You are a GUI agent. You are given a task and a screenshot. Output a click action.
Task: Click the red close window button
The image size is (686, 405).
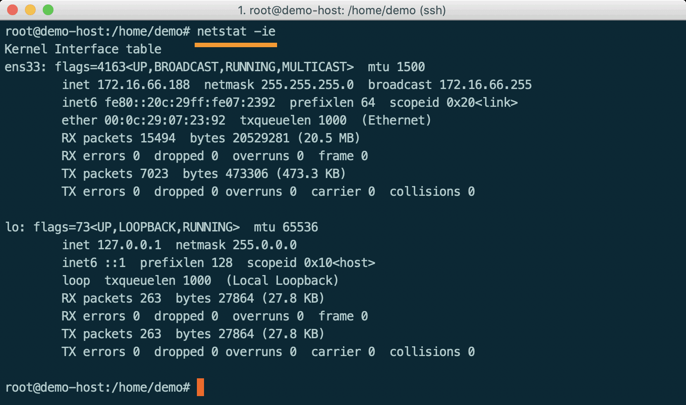12,10
